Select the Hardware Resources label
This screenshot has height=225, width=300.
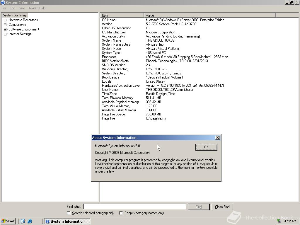click(x=23, y=20)
